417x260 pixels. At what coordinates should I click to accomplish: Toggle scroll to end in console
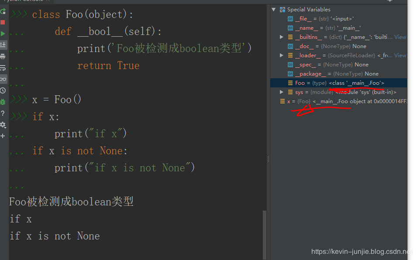click(3, 45)
